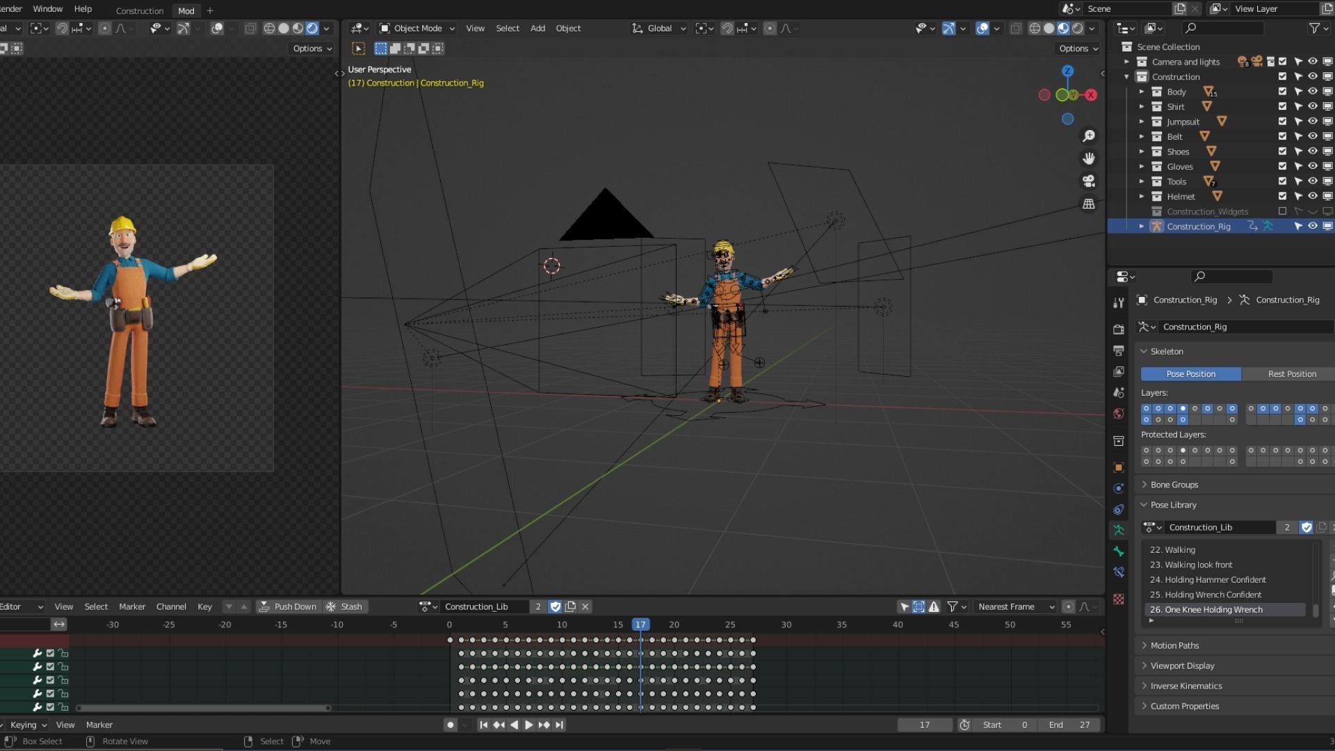Toggle selectability of the Gloves collection

(x=1297, y=166)
